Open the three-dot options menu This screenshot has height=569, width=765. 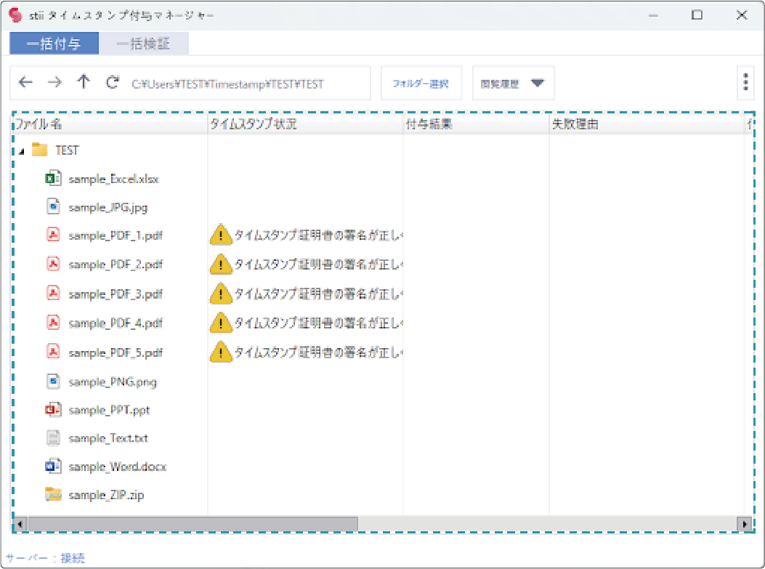click(745, 83)
